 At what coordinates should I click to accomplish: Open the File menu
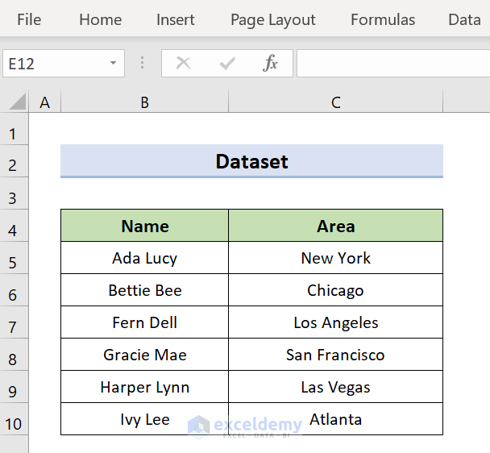coord(29,20)
